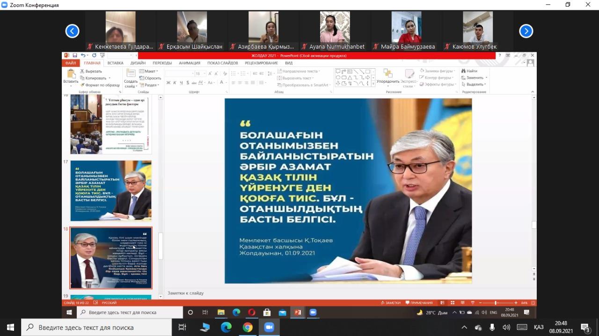Click the zoom slider in PowerPoint status bar
599x336 pixels.
click(x=495, y=303)
